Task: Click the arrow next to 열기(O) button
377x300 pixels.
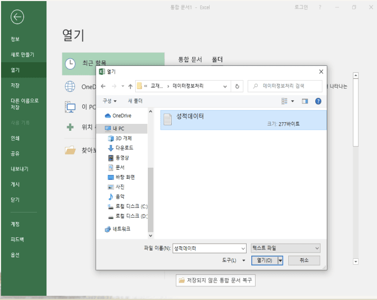Action: tap(281, 260)
